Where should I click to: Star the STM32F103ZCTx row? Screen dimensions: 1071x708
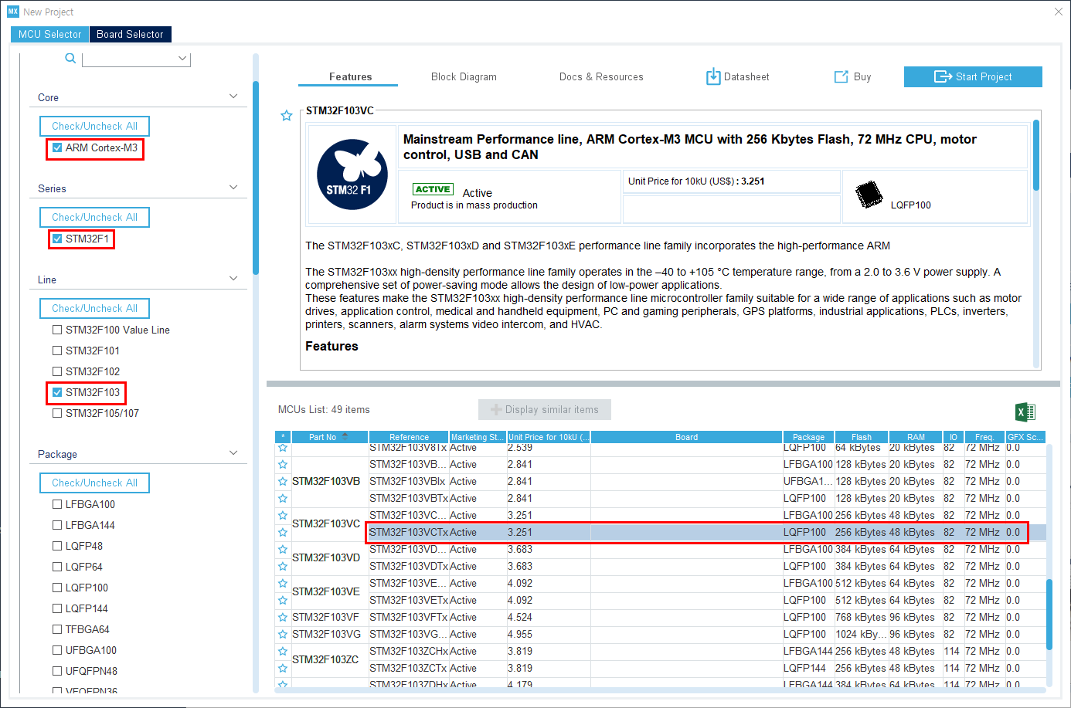click(x=283, y=669)
